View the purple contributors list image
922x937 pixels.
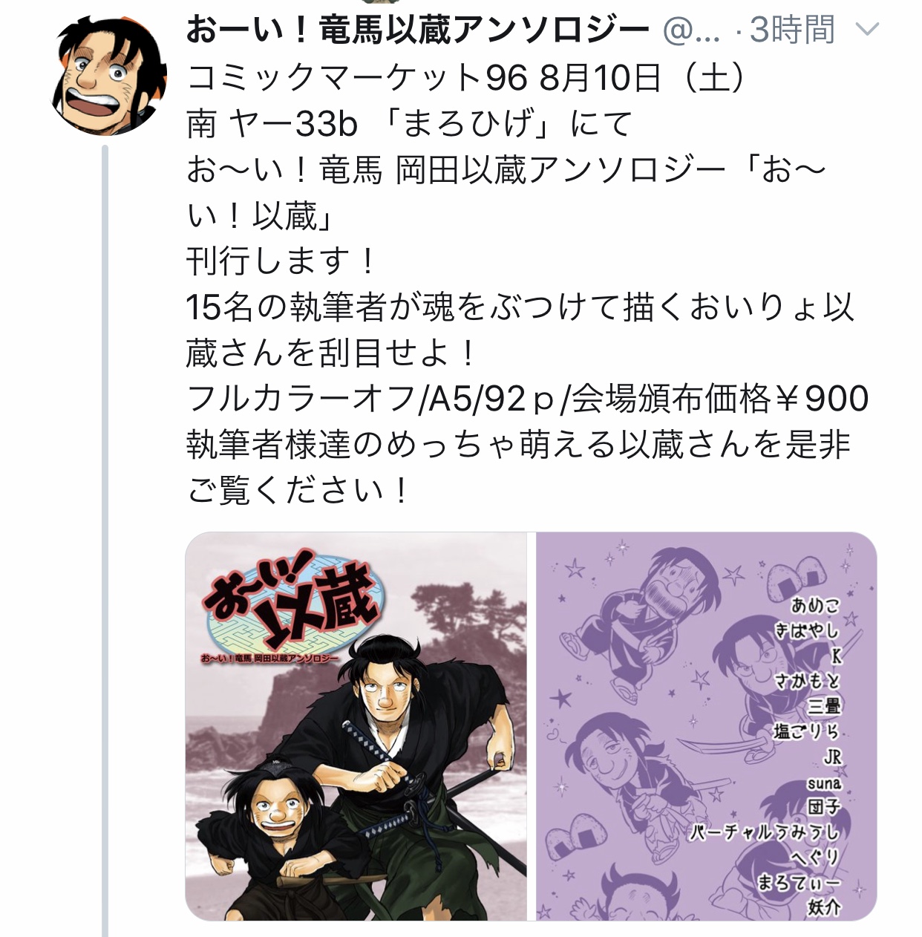pos(706,726)
